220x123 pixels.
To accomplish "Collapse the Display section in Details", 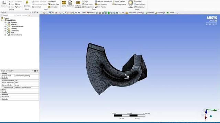I will click(1, 73).
